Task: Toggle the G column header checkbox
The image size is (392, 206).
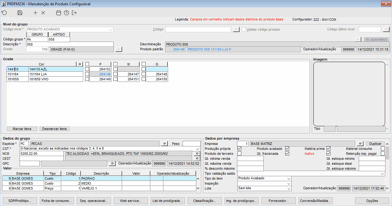Action: click(144, 64)
